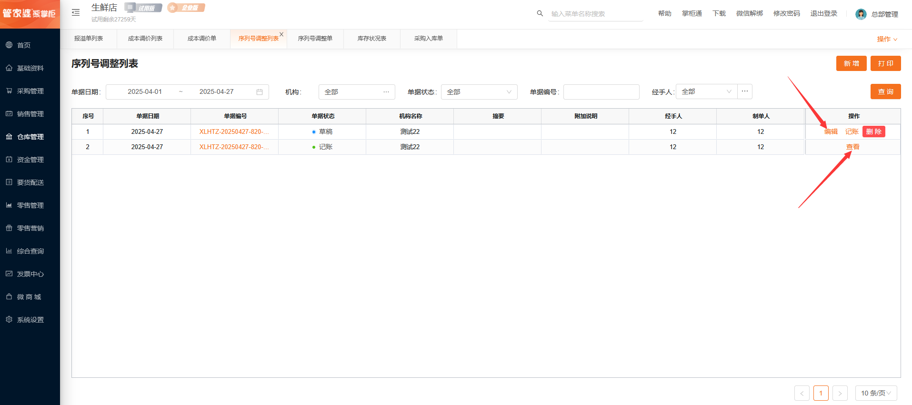Image resolution: width=912 pixels, height=405 pixels.
Task: Click the 零售管理 chart icon
Action: click(9, 205)
